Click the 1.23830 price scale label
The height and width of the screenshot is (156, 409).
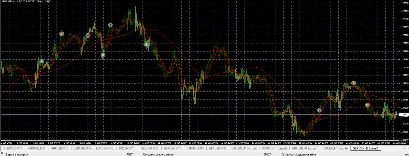coord(404,124)
